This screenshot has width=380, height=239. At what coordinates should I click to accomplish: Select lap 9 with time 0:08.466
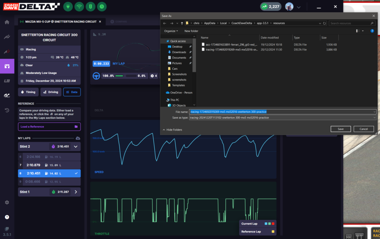[49, 181]
